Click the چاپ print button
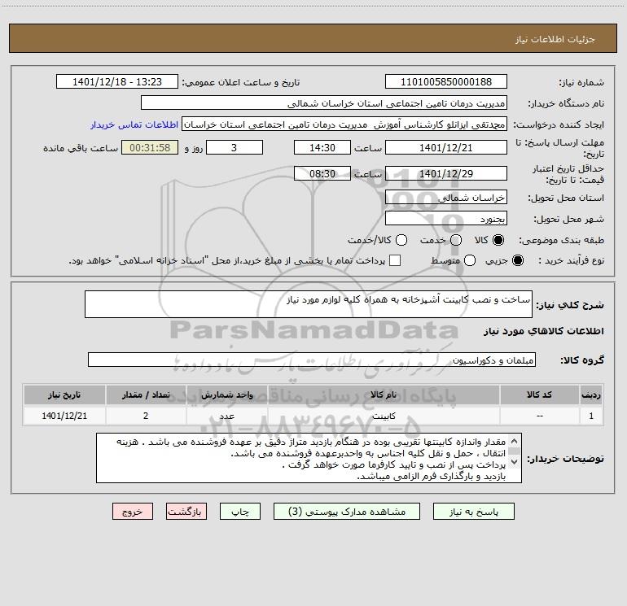The height and width of the screenshot is (606, 627). [240, 512]
